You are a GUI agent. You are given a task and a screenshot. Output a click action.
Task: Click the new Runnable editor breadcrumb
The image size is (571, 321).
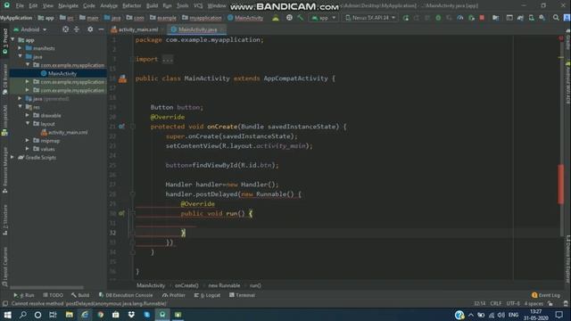(224, 285)
